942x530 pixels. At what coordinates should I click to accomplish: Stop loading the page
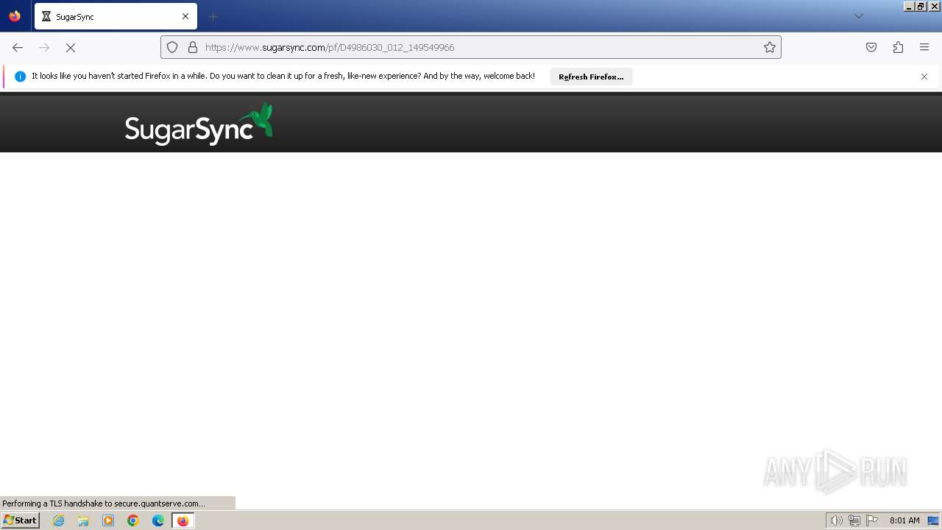tap(71, 47)
